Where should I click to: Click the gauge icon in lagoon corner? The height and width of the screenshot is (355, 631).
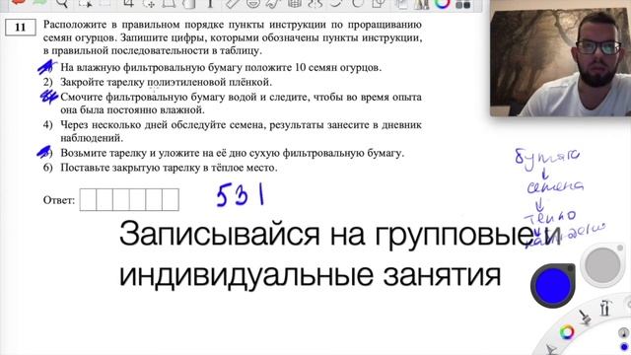623,333
